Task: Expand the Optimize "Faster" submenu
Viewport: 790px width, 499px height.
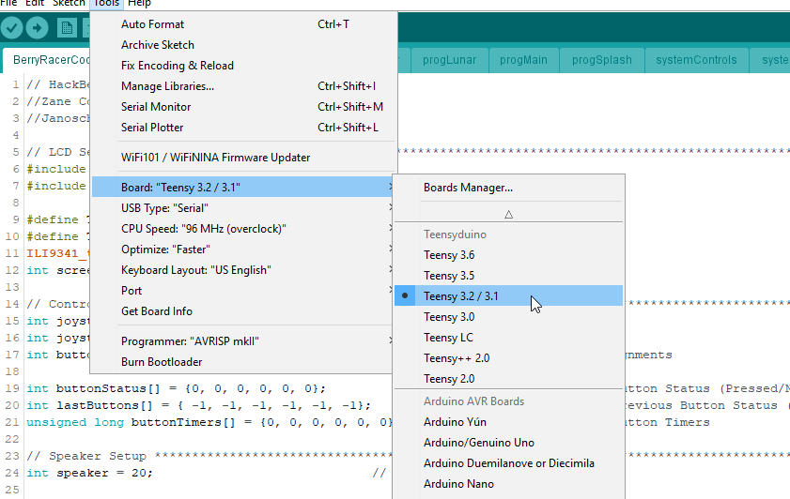Action: [241, 249]
